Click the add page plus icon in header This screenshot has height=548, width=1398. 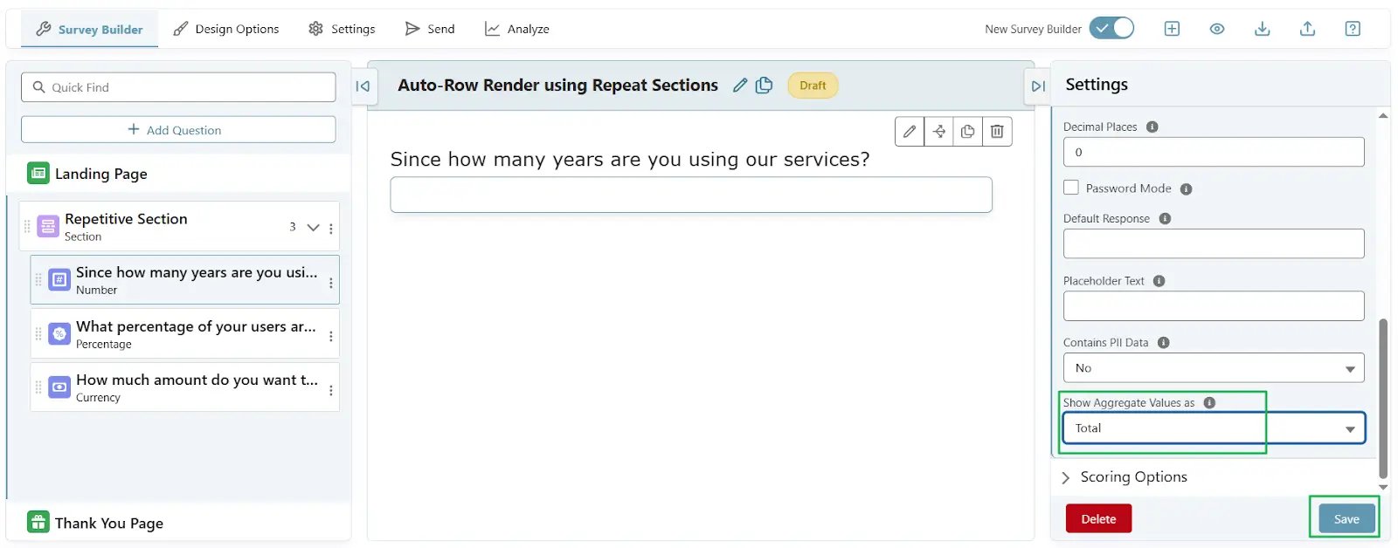coord(1172,29)
